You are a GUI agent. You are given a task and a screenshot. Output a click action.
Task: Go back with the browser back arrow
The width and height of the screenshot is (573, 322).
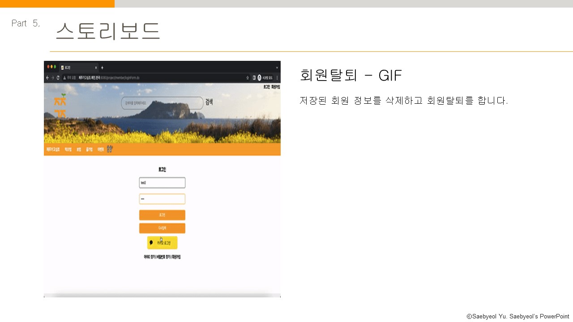47,78
